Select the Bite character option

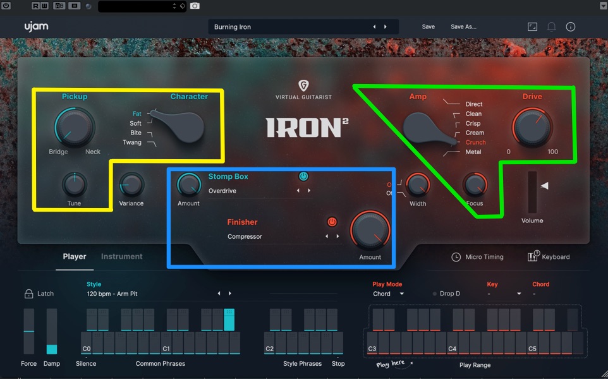pos(136,133)
